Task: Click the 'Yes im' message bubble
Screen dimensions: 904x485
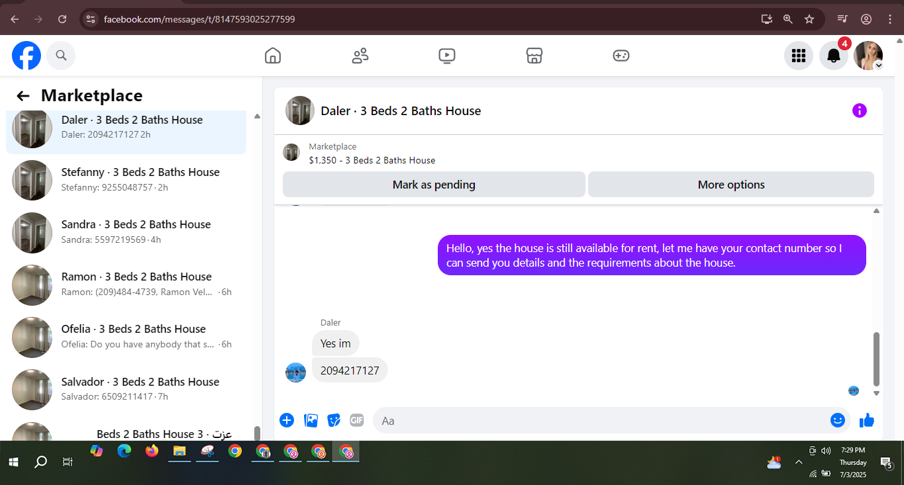Action: coord(336,343)
